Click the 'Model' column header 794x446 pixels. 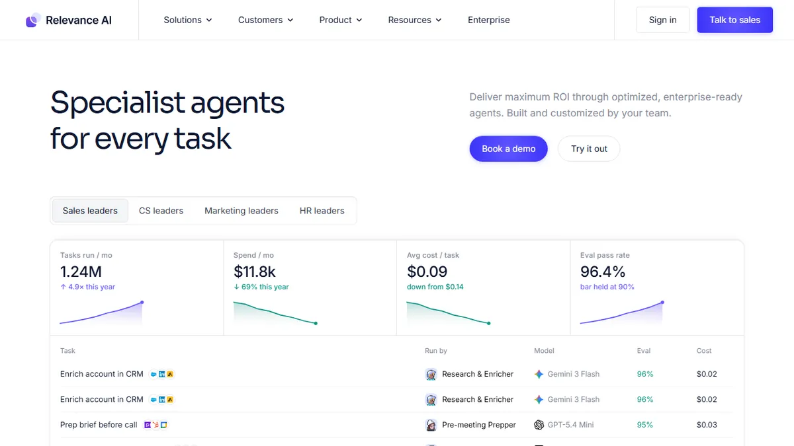click(544, 351)
